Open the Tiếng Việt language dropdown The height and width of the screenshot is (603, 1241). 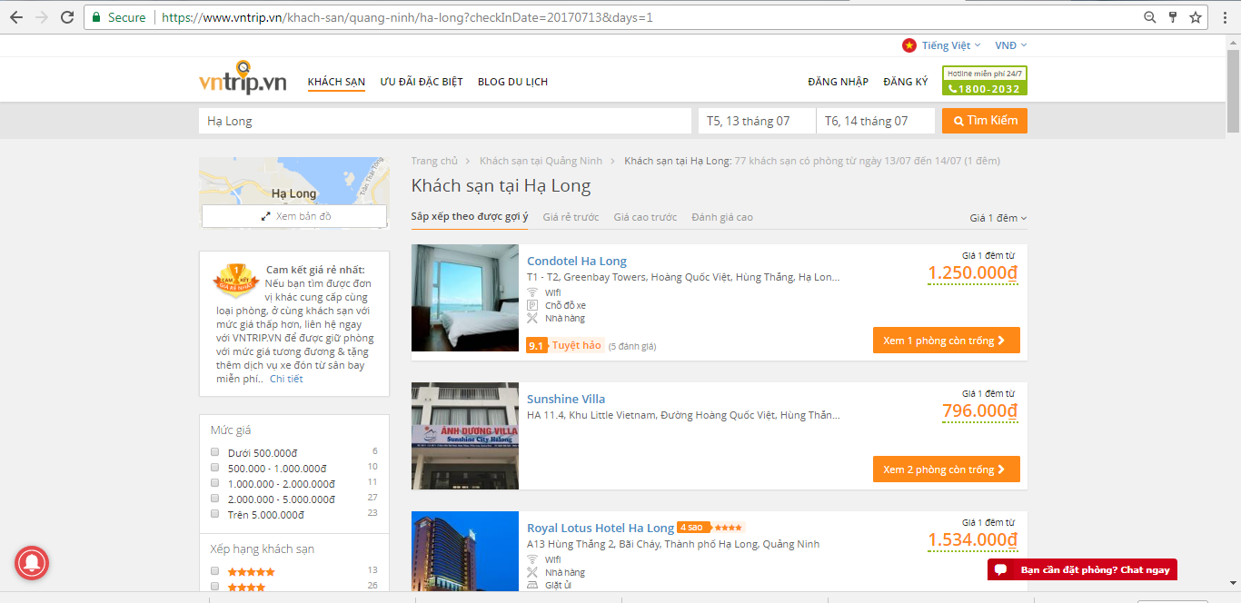coord(951,45)
